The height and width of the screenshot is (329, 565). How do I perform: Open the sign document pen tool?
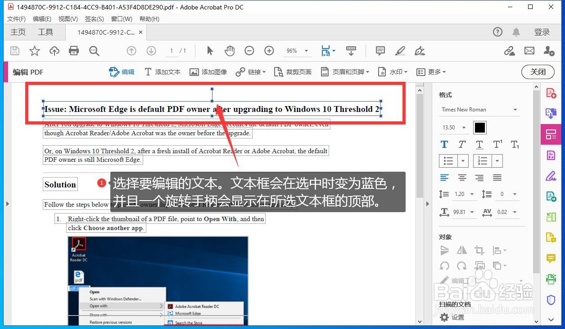[x=420, y=51]
